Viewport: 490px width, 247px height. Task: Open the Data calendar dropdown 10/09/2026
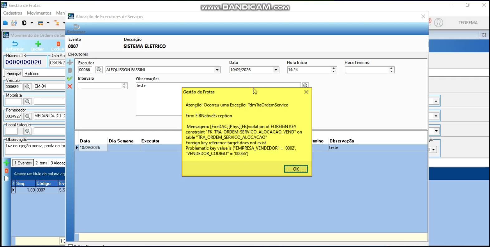coord(276,70)
